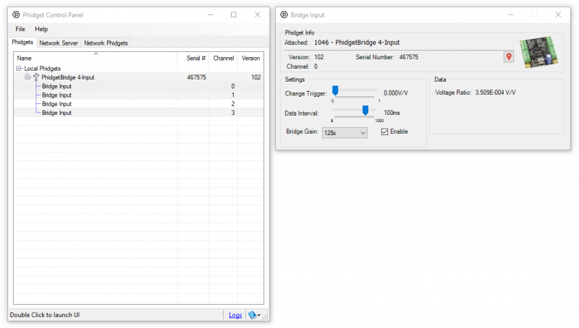Click the USB icon beside PhidgetBridge 4-Input
579x328 pixels.
coord(36,77)
